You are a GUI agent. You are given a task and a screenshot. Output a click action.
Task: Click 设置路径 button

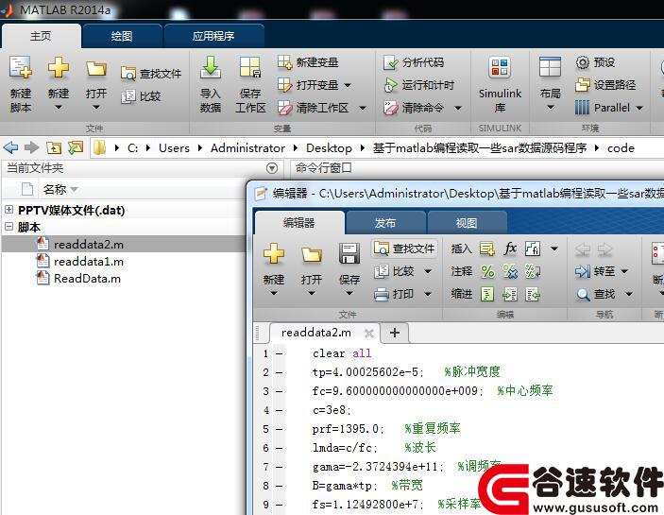tap(605, 85)
